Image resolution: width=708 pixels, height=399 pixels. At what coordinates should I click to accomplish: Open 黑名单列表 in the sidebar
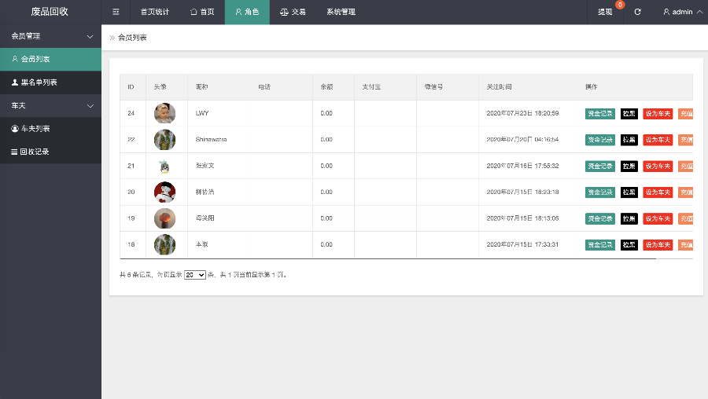pyautogui.click(x=34, y=82)
